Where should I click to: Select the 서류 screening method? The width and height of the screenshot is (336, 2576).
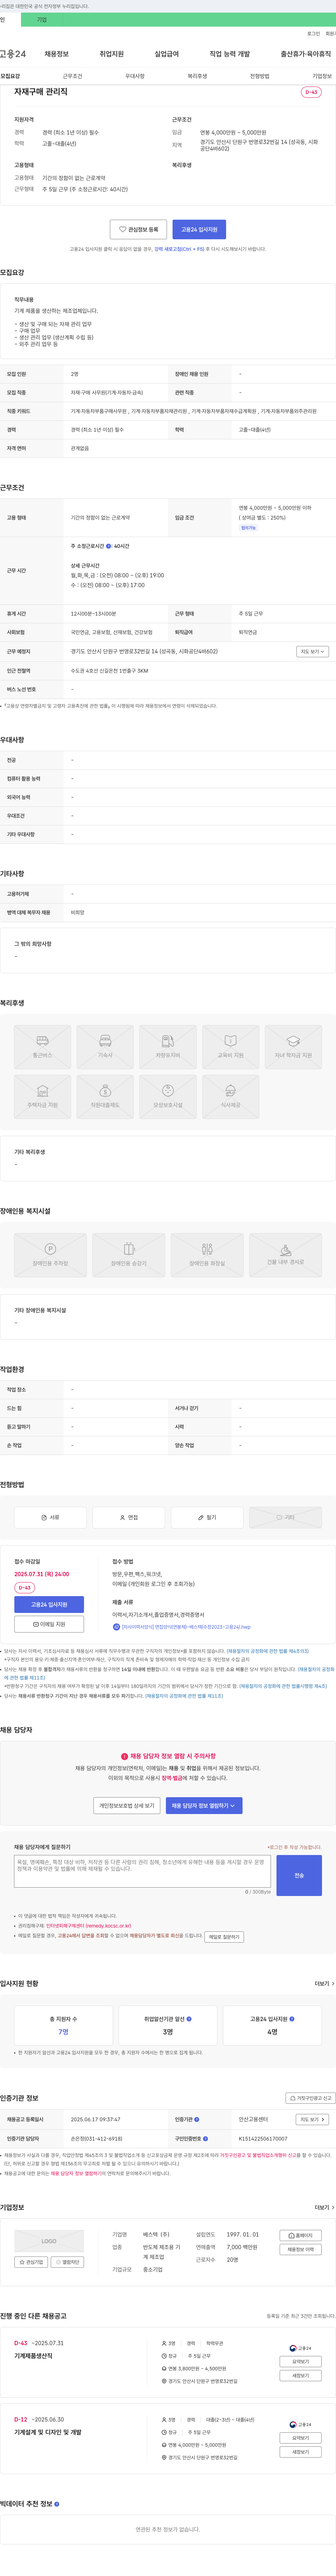click(x=50, y=1517)
